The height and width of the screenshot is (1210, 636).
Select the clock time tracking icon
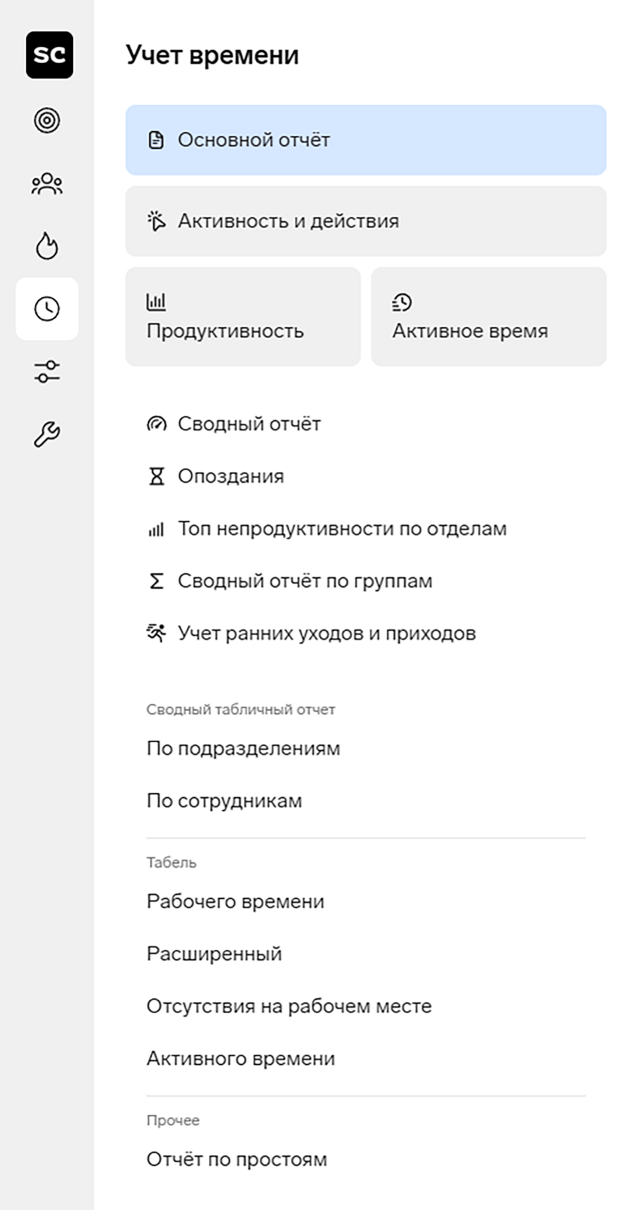[x=47, y=309]
